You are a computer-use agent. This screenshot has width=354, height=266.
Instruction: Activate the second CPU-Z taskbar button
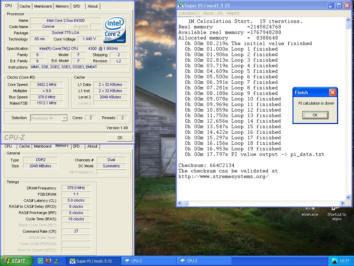tap(204, 261)
